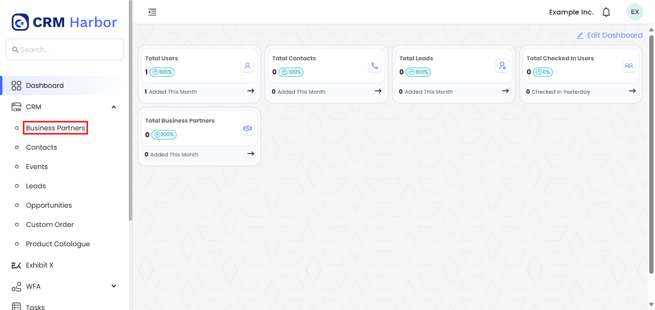Click the people icon on Total Checked In Users card
This screenshot has height=310, width=655.
(629, 66)
